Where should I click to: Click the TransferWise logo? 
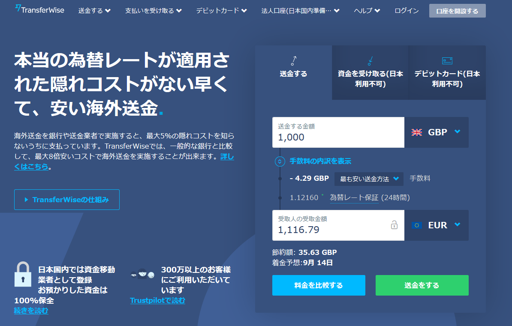(x=39, y=9)
